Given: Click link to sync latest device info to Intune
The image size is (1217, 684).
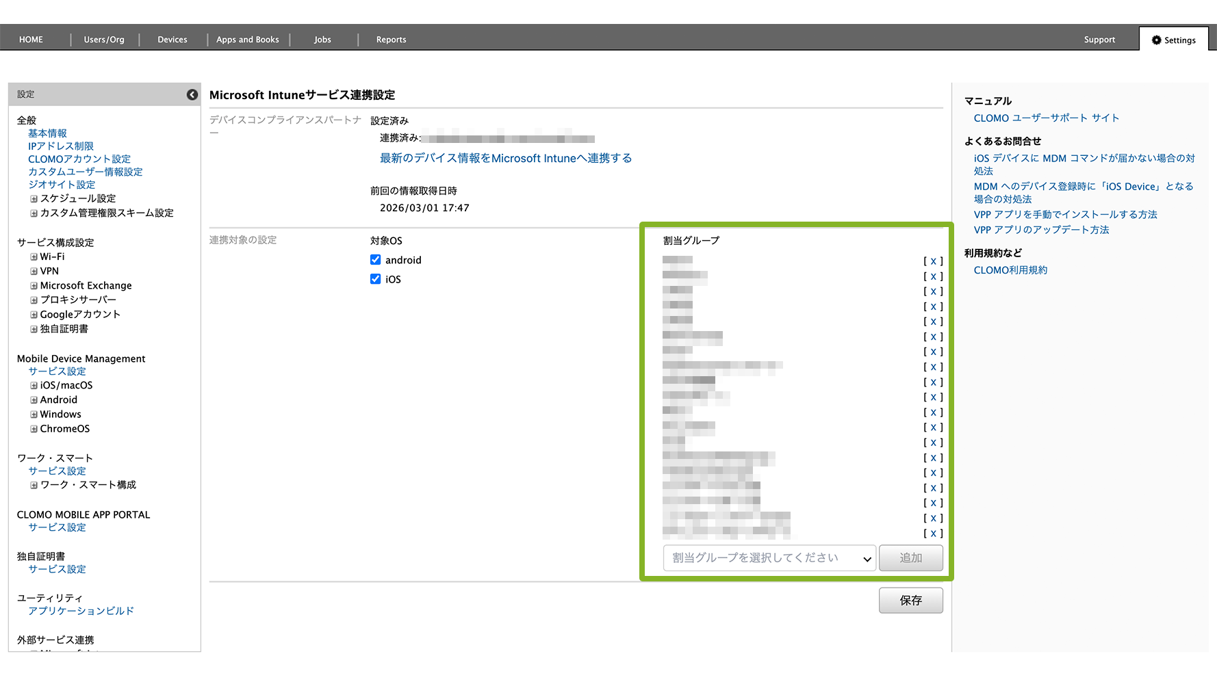Looking at the screenshot, I should pyautogui.click(x=505, y=158).
